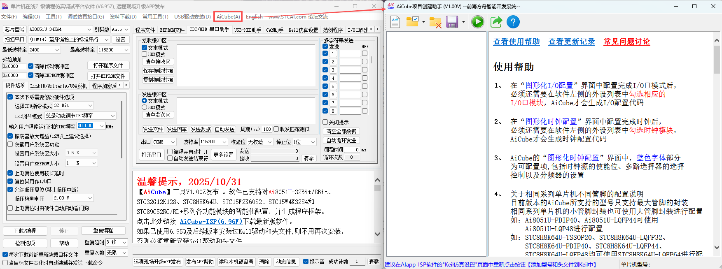
Task: Click the close project folder icon with red X
Action: coord(435,22)
